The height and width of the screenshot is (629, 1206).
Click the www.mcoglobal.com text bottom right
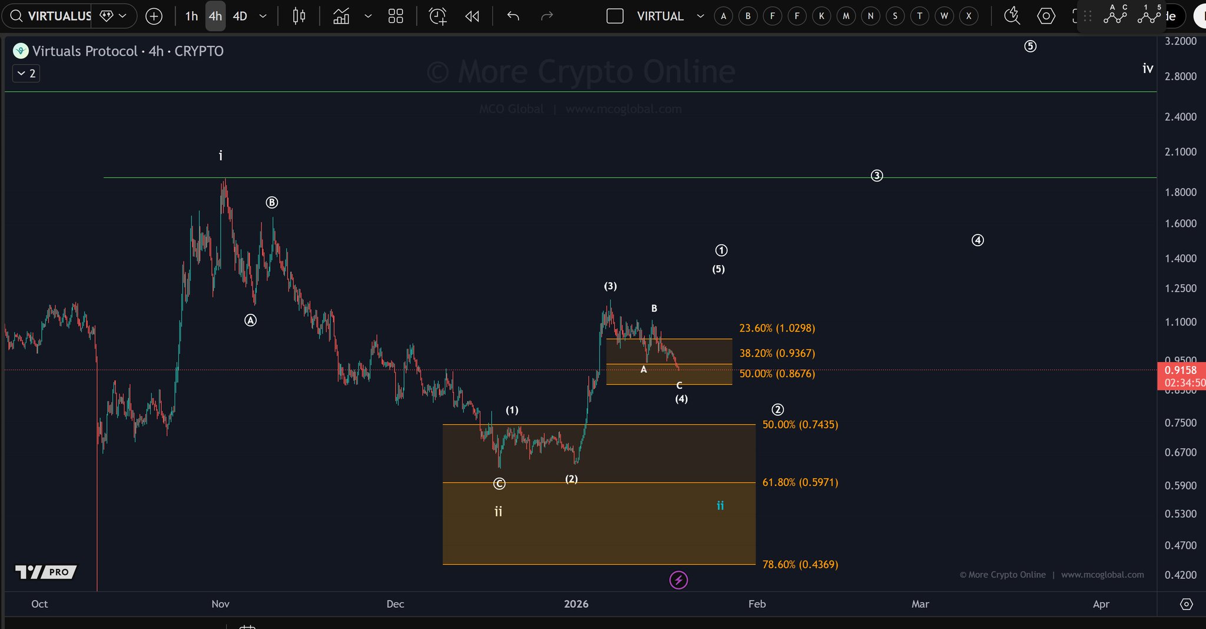pos(1102,575)
